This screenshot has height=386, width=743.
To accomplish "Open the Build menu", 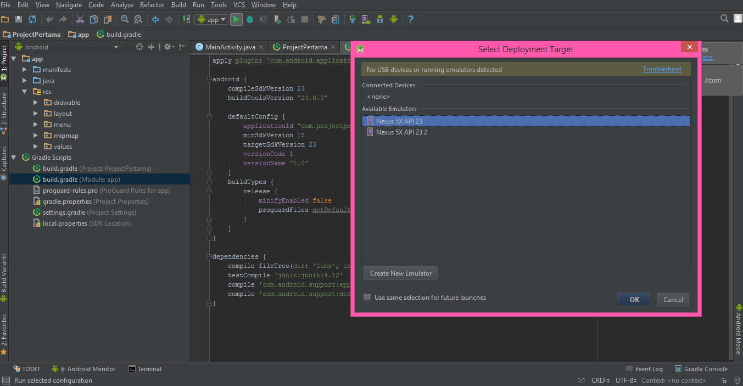I will 178,4.
